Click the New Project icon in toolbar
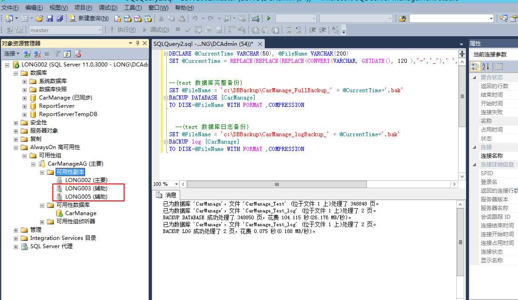Screen dimensions: 518x300 coord(9,18)
